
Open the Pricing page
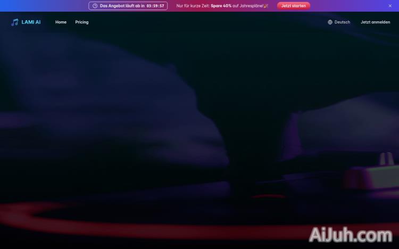pos(82,22)
